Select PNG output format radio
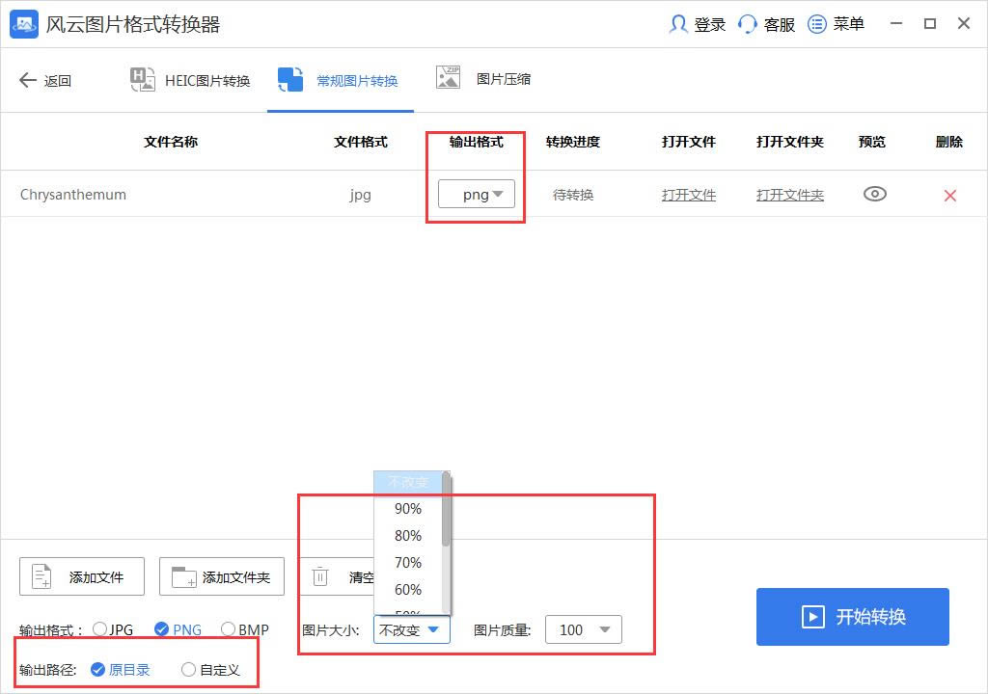Image resolution: width=988 pixels, height=694 pixels. tap(161, 629)
